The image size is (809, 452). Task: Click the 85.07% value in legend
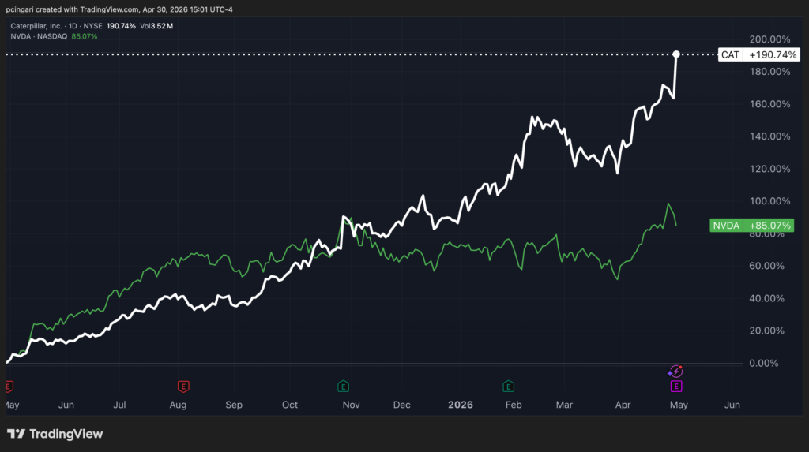(84, 36)
